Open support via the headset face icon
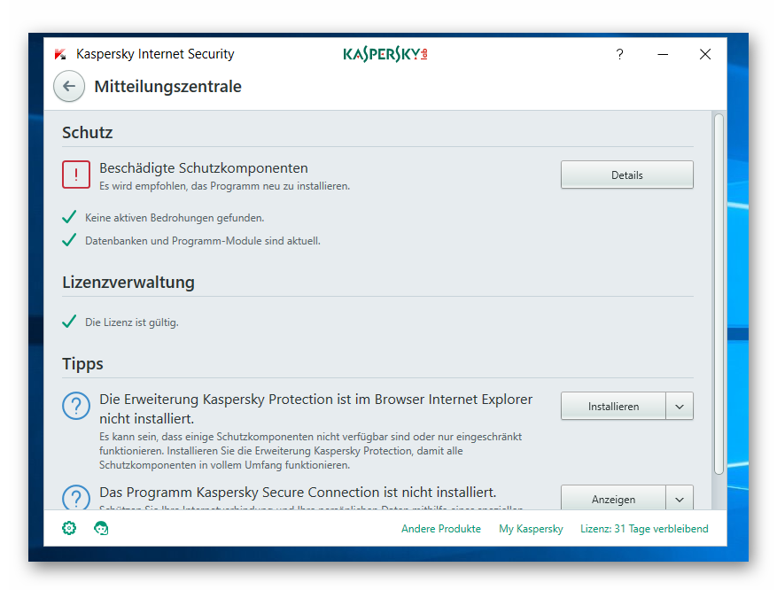The height and width of the screenshot is (590, 777). [101, 528]
